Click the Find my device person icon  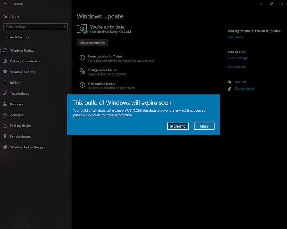(5, 125)
